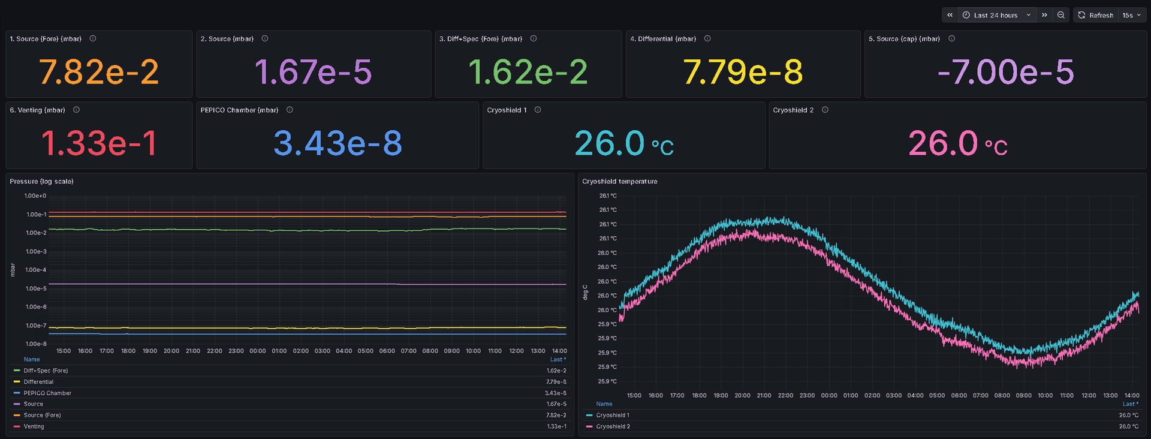Viewport: 1151px width, 439px height.
Task: Click the info icon beside 1. Source (Fore)
Action: click(x=93, y=38)
